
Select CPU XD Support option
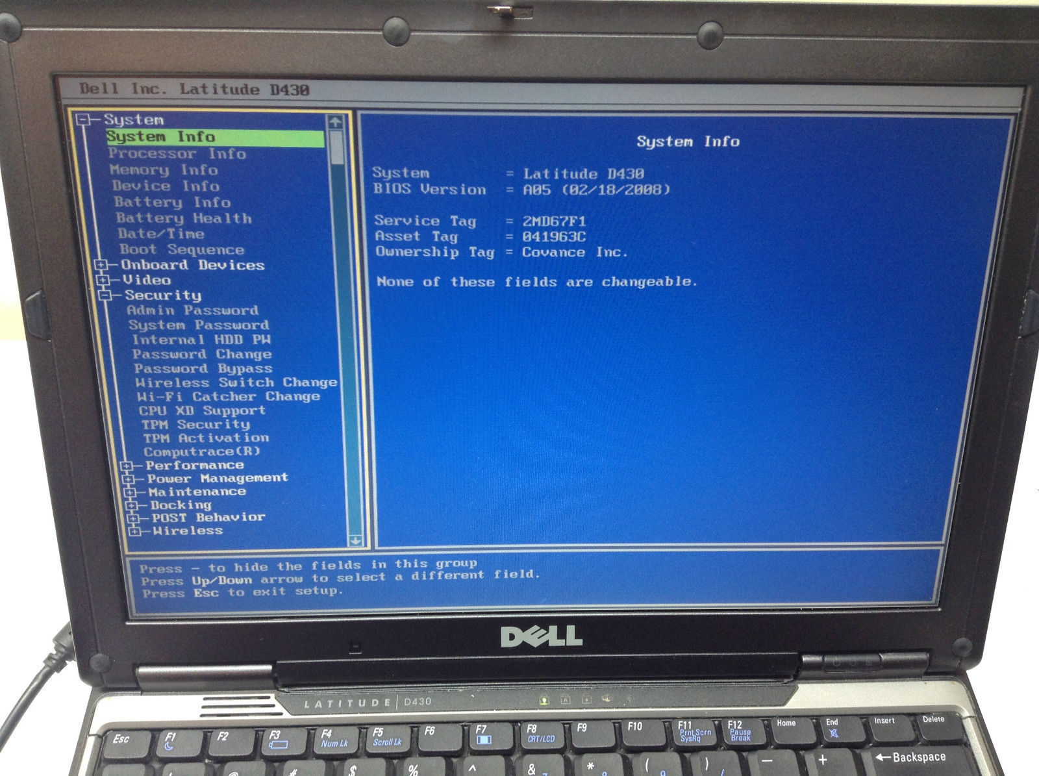click(202, 410)
